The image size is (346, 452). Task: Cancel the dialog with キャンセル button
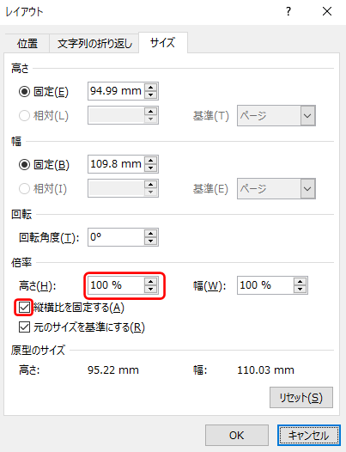[x=309, y=435]
